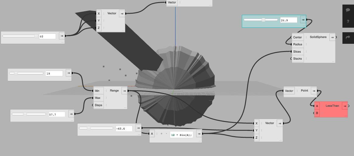Select Vector port on top-edge node
This screenshot has width=354, height=156.
click(x=172, y=2)
